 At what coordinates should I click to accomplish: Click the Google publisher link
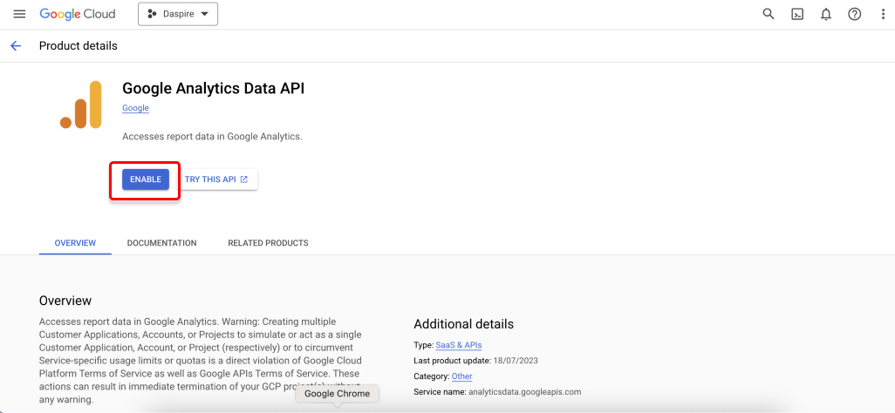pos(135,108)
